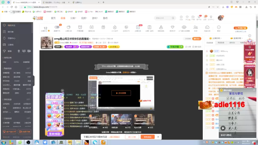Click the share icon beside claim badge
Viewport: 258px width, 145px height.
[x=188, y=47]
